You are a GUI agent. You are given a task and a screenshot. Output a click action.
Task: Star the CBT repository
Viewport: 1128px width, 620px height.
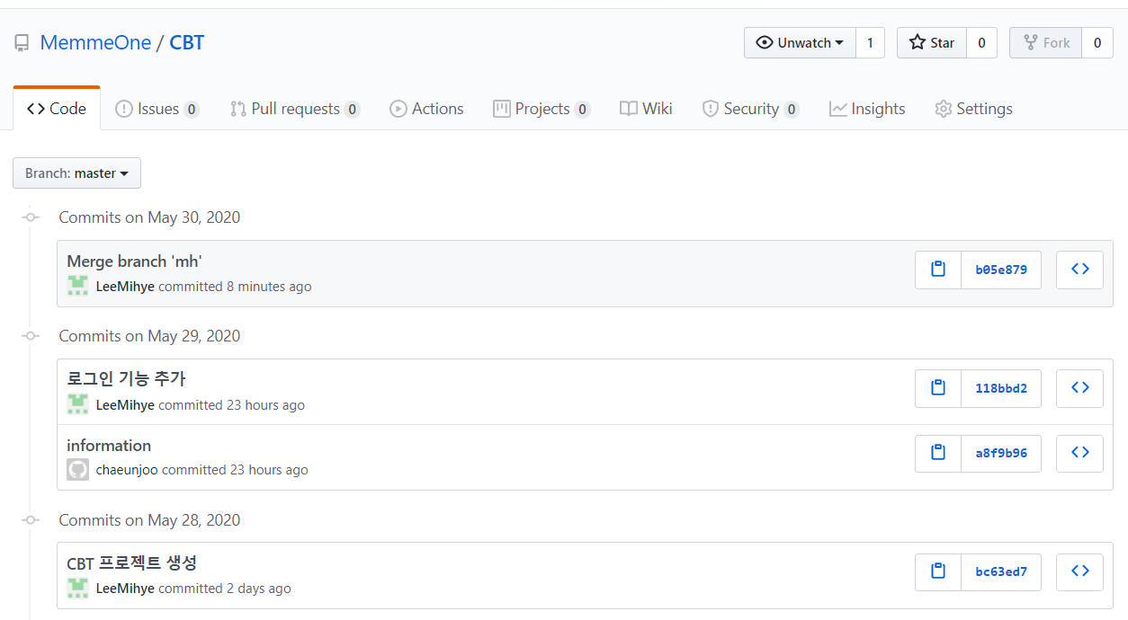click(932, 43)
